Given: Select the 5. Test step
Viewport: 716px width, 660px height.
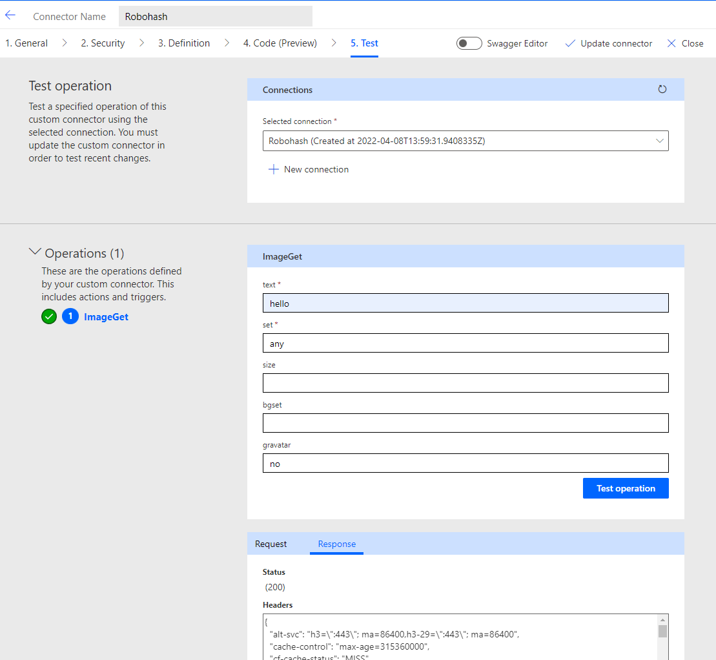Looking at the screenshot, I should (x=364, y=43).
